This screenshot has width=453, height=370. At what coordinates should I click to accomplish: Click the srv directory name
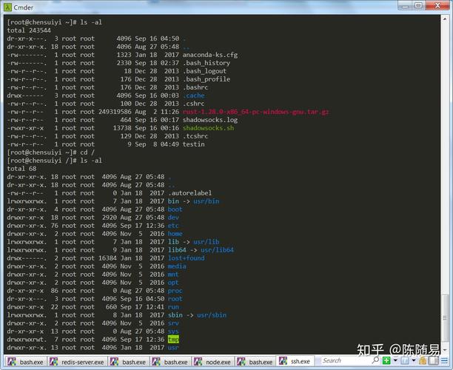pyautogui.click(x=173, y=323)
